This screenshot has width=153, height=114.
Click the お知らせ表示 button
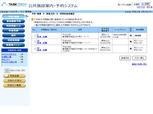14,81
